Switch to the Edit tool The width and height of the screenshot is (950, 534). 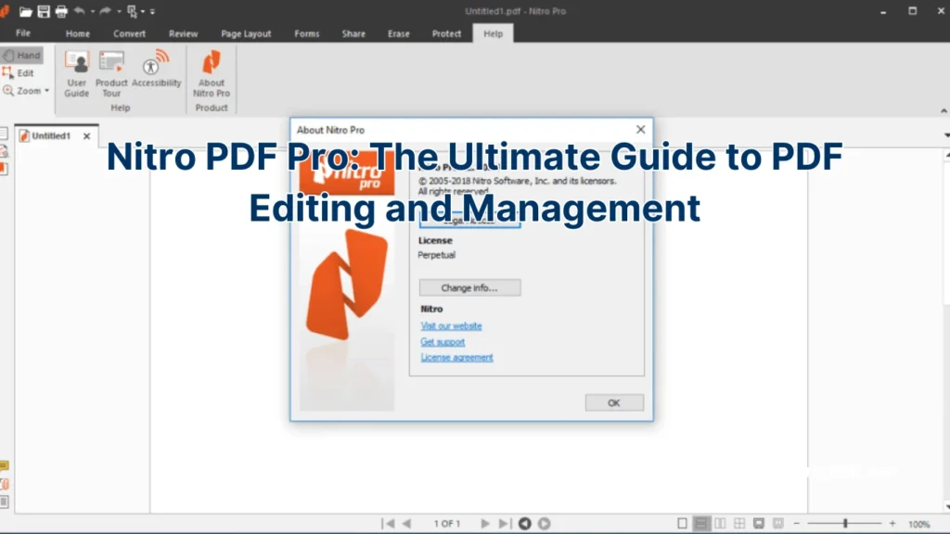point(19,73)
